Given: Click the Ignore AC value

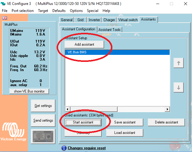Looking at the screenshot, I should [x=41, y=81].
